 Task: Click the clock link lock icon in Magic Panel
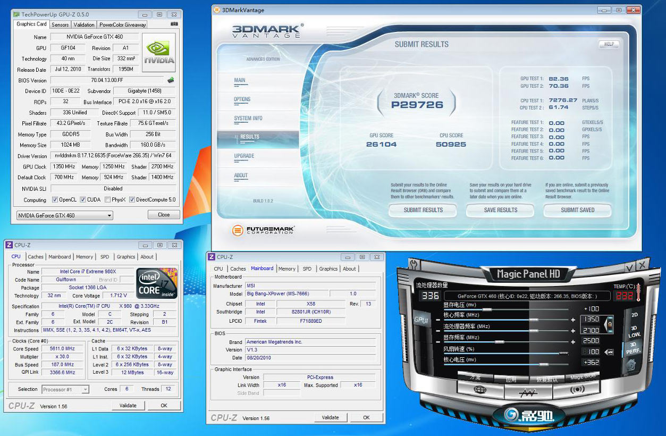point(610,325)
